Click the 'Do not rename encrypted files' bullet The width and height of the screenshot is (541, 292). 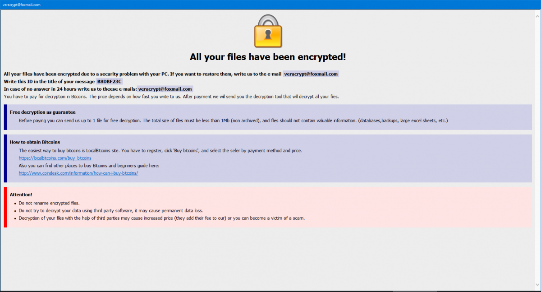(49, 203)
